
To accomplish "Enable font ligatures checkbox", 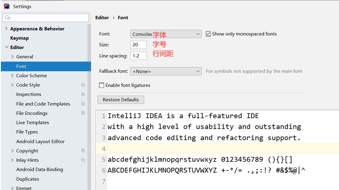I will pyautogui.click(x=102, y=85).
